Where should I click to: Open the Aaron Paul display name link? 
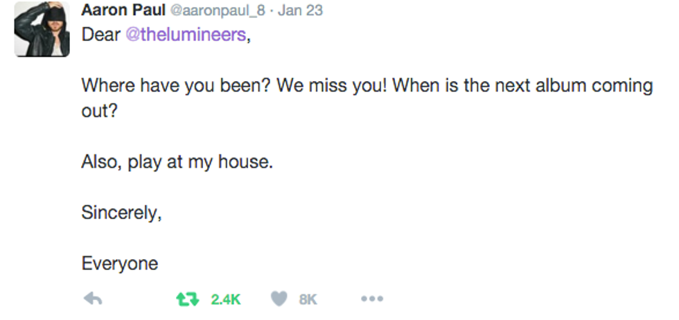pos(121,10)
